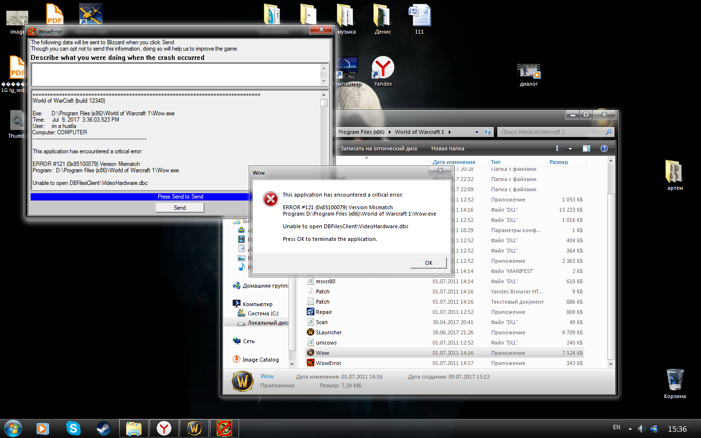Click the network tray icon
The width and height of the screenshot is (701, 438).
(x=654, y=429)
